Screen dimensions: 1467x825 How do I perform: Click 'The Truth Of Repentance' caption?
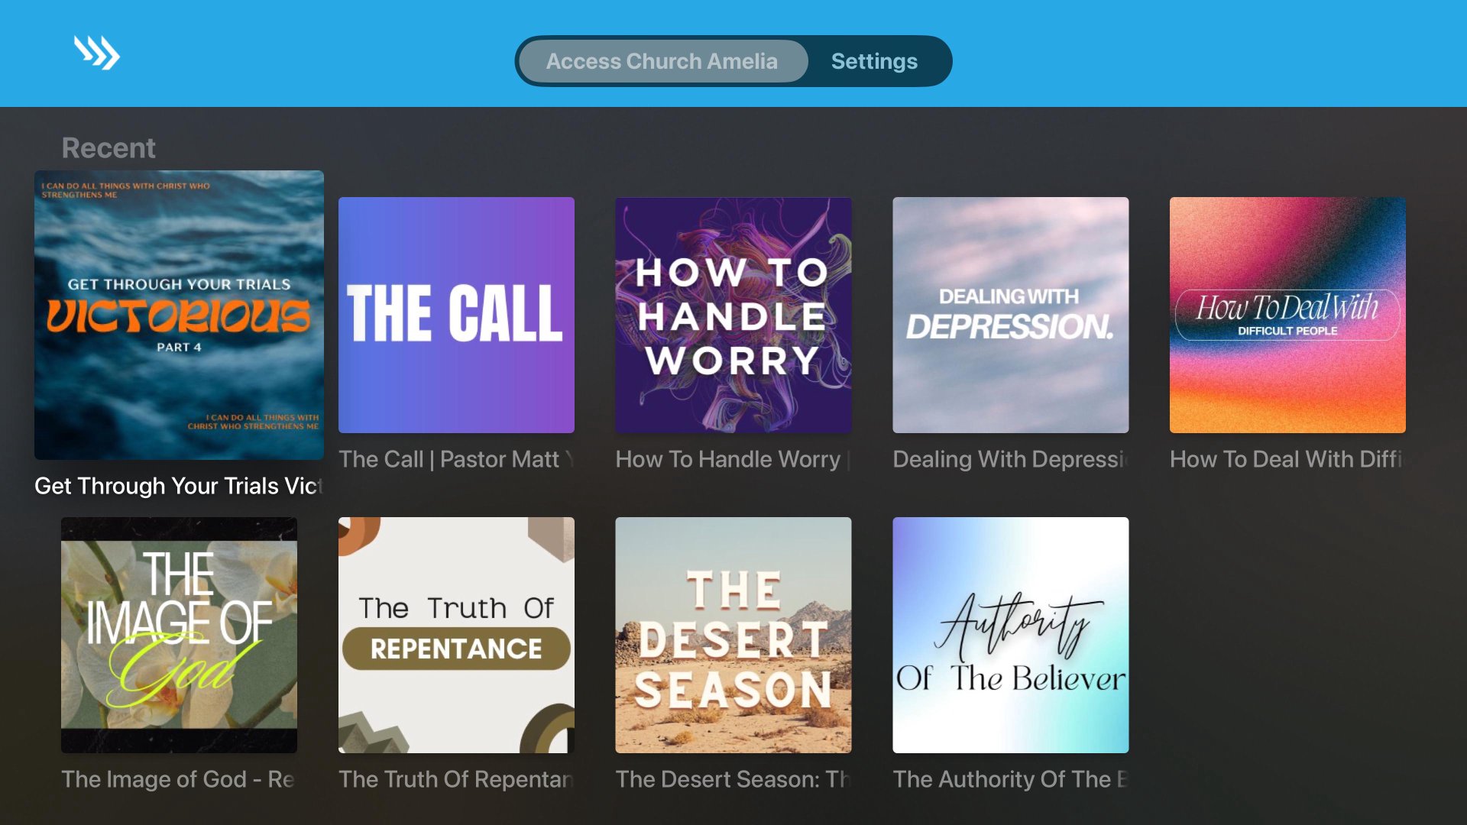[456, 779]
